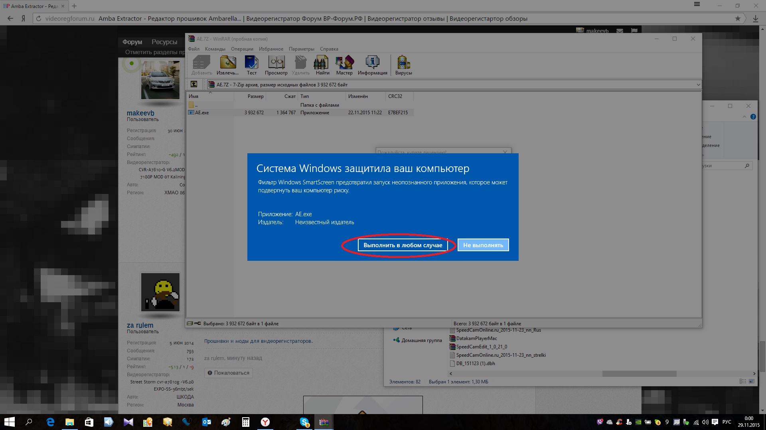Sort by the Размер column header
The image size is (766, 430).
255,96
